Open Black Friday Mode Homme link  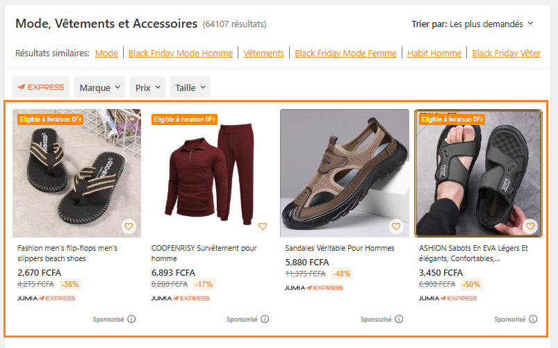[181, 53]
